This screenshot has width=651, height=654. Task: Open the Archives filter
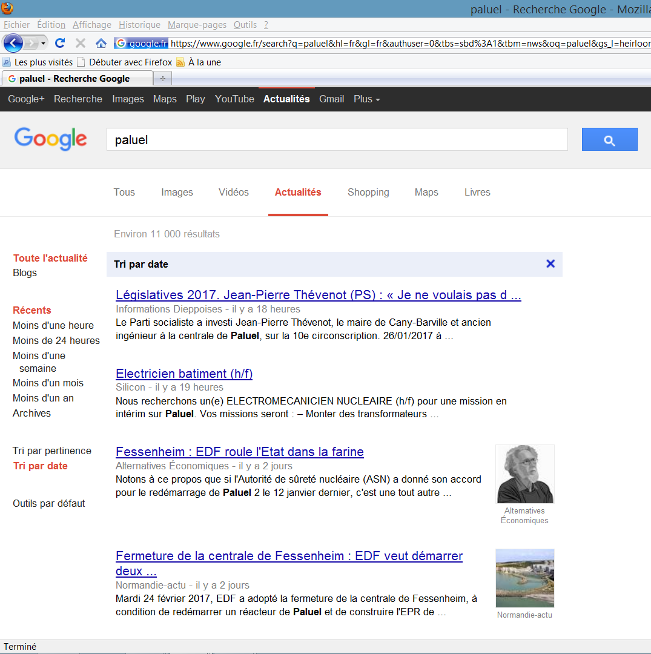tap(31, 414)
